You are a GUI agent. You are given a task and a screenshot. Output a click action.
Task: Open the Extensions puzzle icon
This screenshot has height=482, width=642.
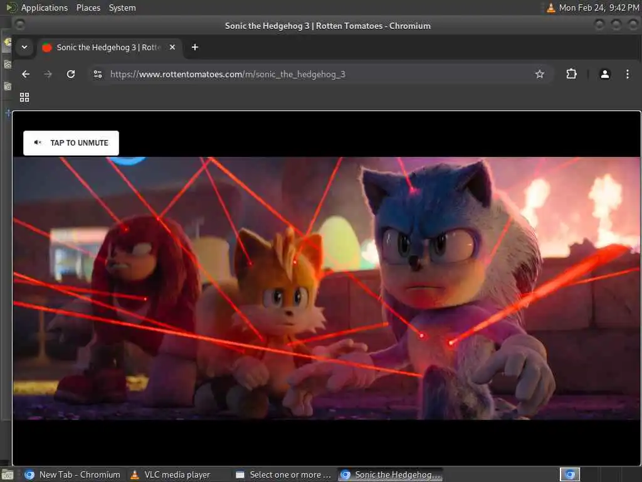[571, 74]
